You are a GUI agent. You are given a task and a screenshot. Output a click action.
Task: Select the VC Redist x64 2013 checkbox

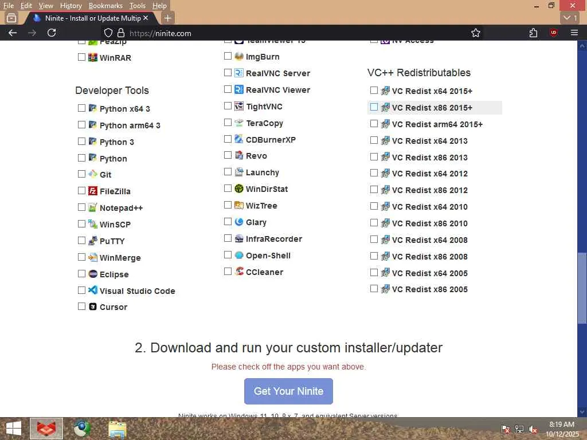coord(374,140)
